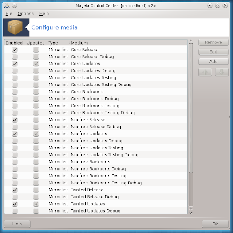Click the vertical scrollbar thumb of media list
This screenshot has width=233, height=233.
pyautogui.click(x=191, y=108)
